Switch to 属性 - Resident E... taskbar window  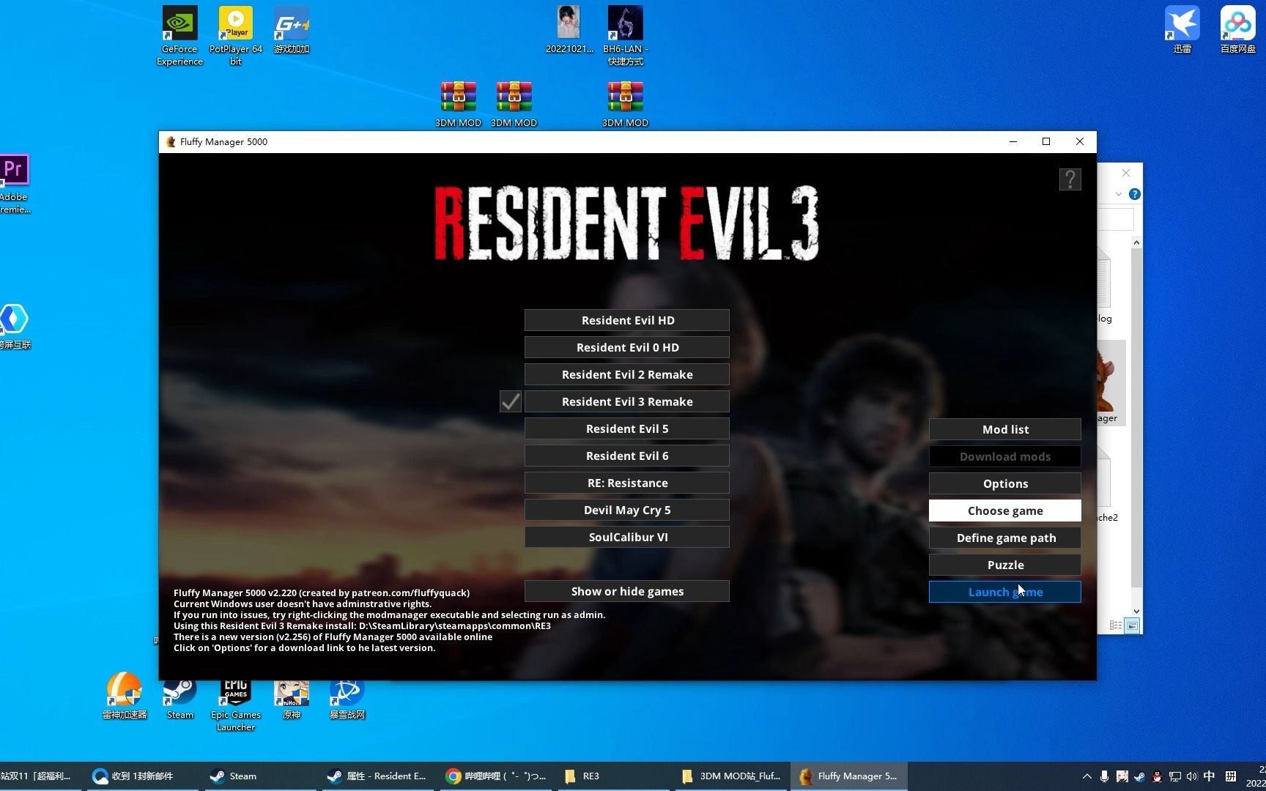(377, 776)
